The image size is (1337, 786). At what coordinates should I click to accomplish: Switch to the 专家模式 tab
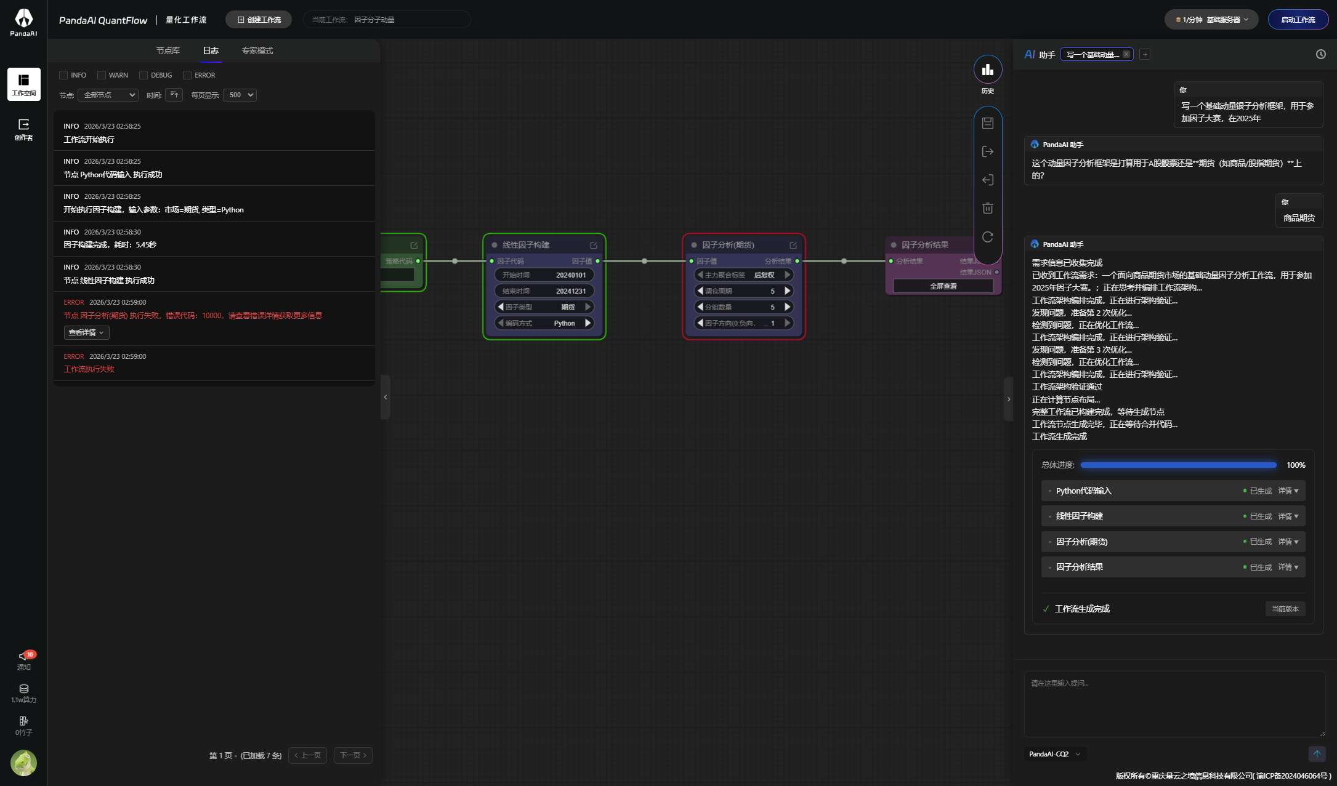tap(257, 50)
